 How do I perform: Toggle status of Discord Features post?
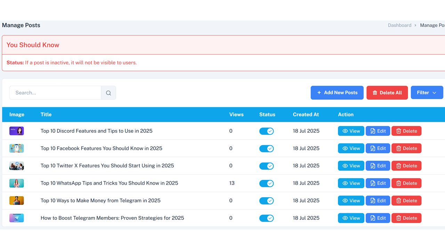tap(266, 131)
